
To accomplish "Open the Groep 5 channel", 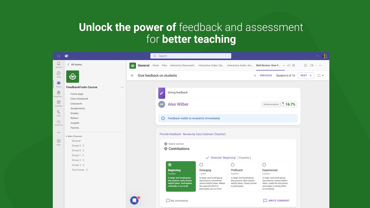I will point(76,146).
